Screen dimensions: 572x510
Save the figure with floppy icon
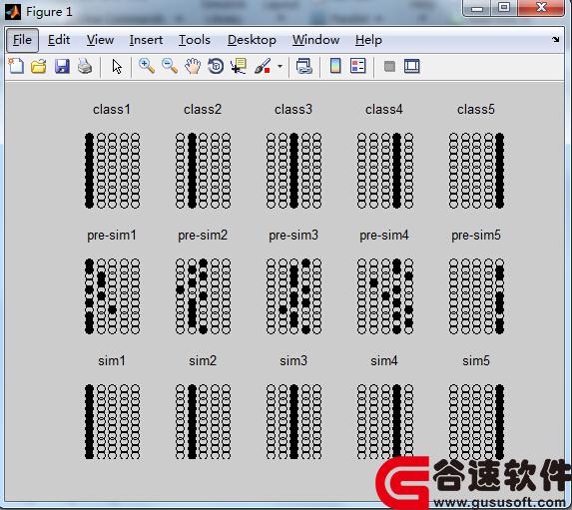(x=62, y=67)
